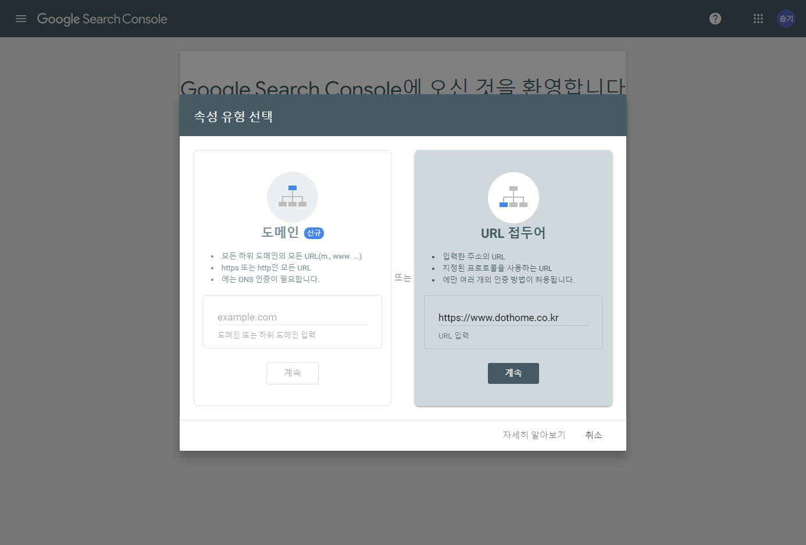Click the 신규 badge next to 도메인
The image size is (806, 545).
pyautogui.click(x=314, y=233)
